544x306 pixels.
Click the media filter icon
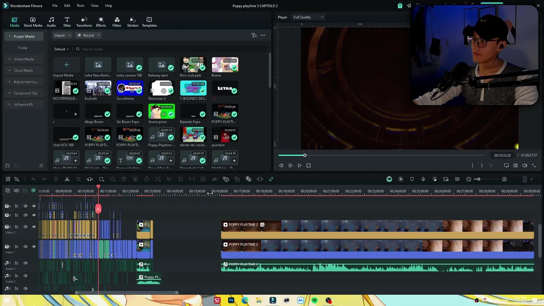pyautogui.click(x=254, y=35)
